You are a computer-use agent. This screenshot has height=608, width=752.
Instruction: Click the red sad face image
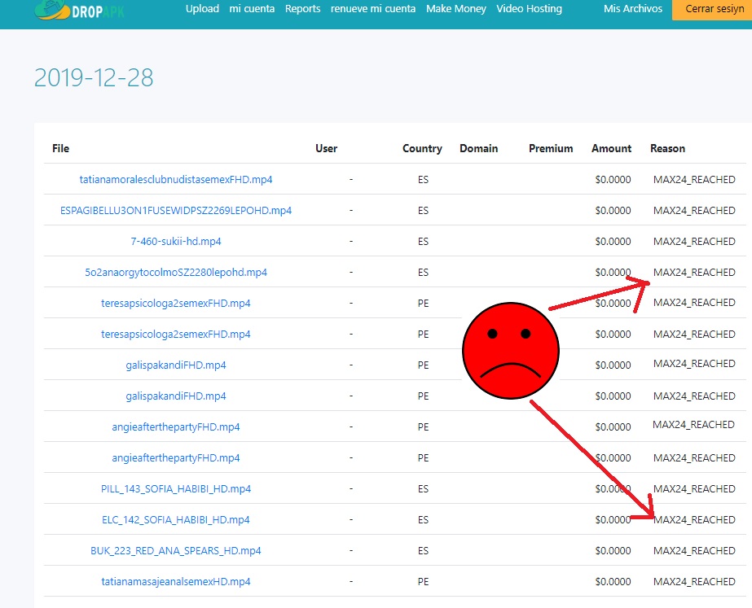tap(511, 351)
